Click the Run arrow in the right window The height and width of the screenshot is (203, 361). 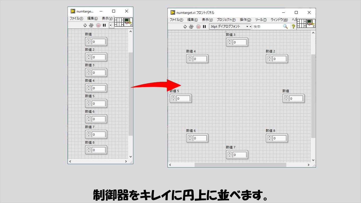(x=185, y=26)
